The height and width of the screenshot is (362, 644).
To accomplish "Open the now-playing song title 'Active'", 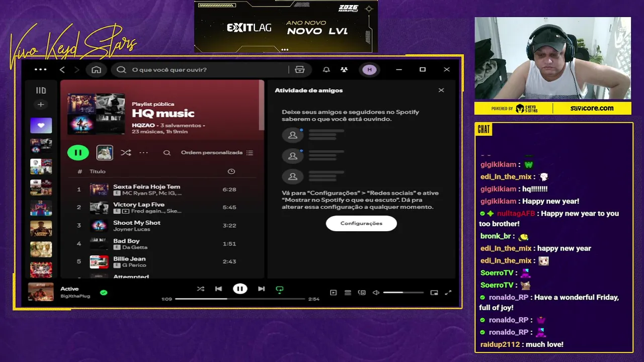I will [69, 289].
